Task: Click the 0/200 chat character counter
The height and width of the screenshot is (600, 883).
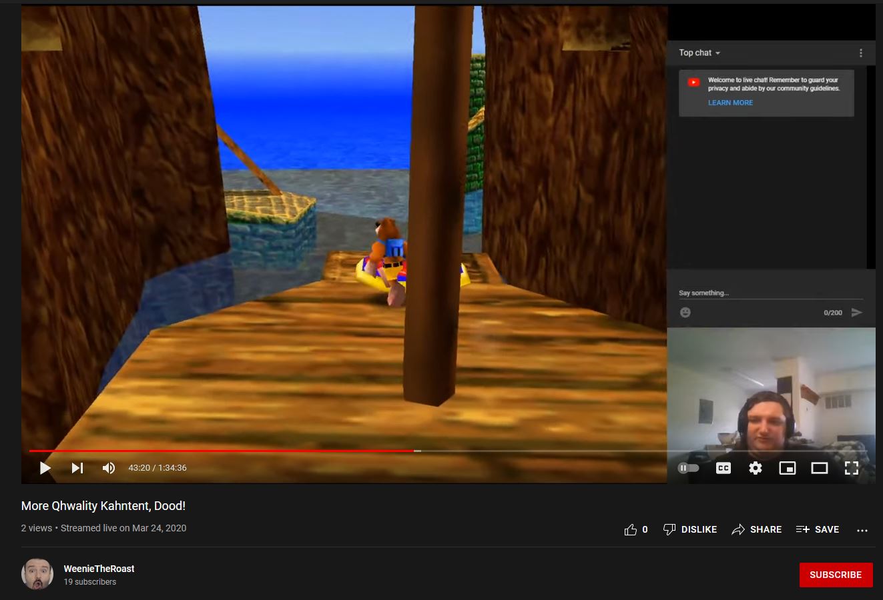Action: pyautogui.click(x=833, y=313)
